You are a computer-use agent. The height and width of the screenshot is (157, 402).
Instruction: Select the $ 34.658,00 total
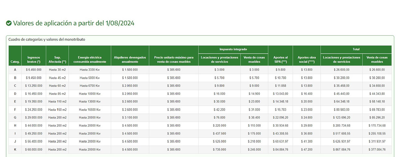377,86
